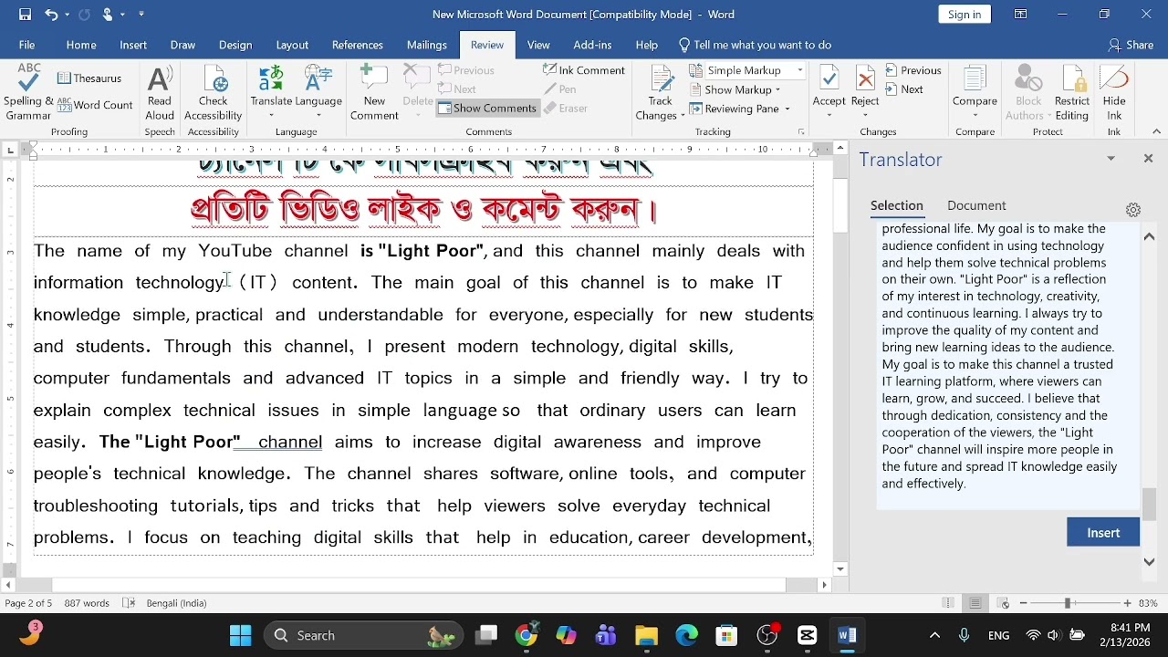
Task: Open the Compare documents tool
Action: pyautogui.click(x=975, y=92)
